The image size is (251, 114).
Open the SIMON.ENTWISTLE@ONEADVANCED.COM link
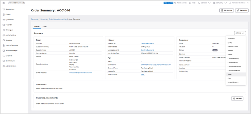pos(156,65)
